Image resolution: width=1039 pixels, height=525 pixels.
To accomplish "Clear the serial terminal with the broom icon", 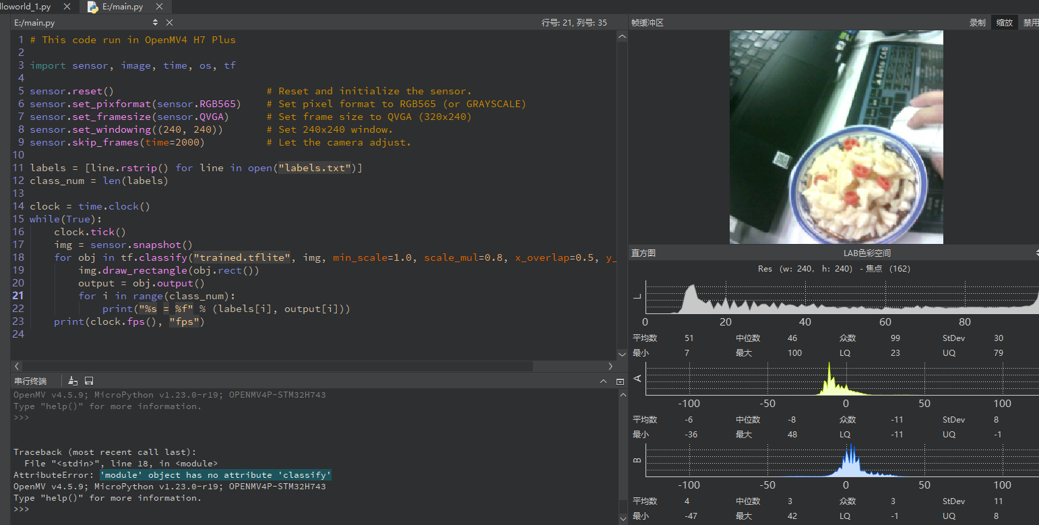I will [73, 381].
